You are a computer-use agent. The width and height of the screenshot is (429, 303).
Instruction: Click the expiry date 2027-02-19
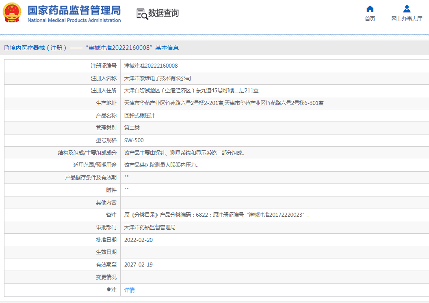point(139,265)
